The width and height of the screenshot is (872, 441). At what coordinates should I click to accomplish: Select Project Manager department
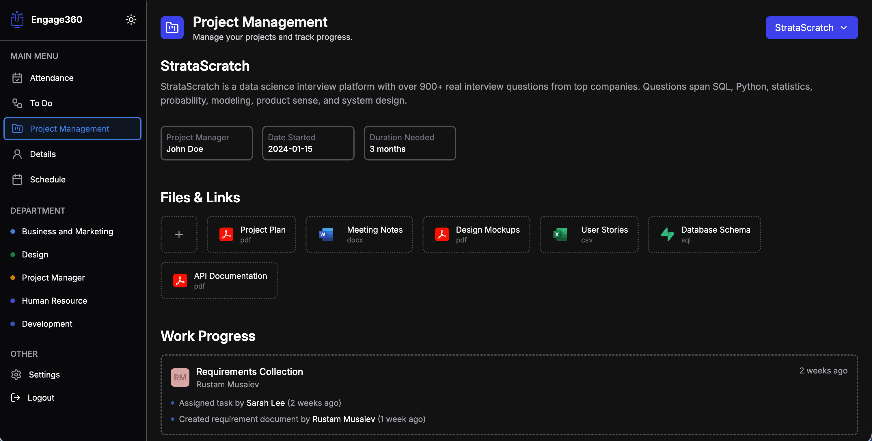point(53,278)
